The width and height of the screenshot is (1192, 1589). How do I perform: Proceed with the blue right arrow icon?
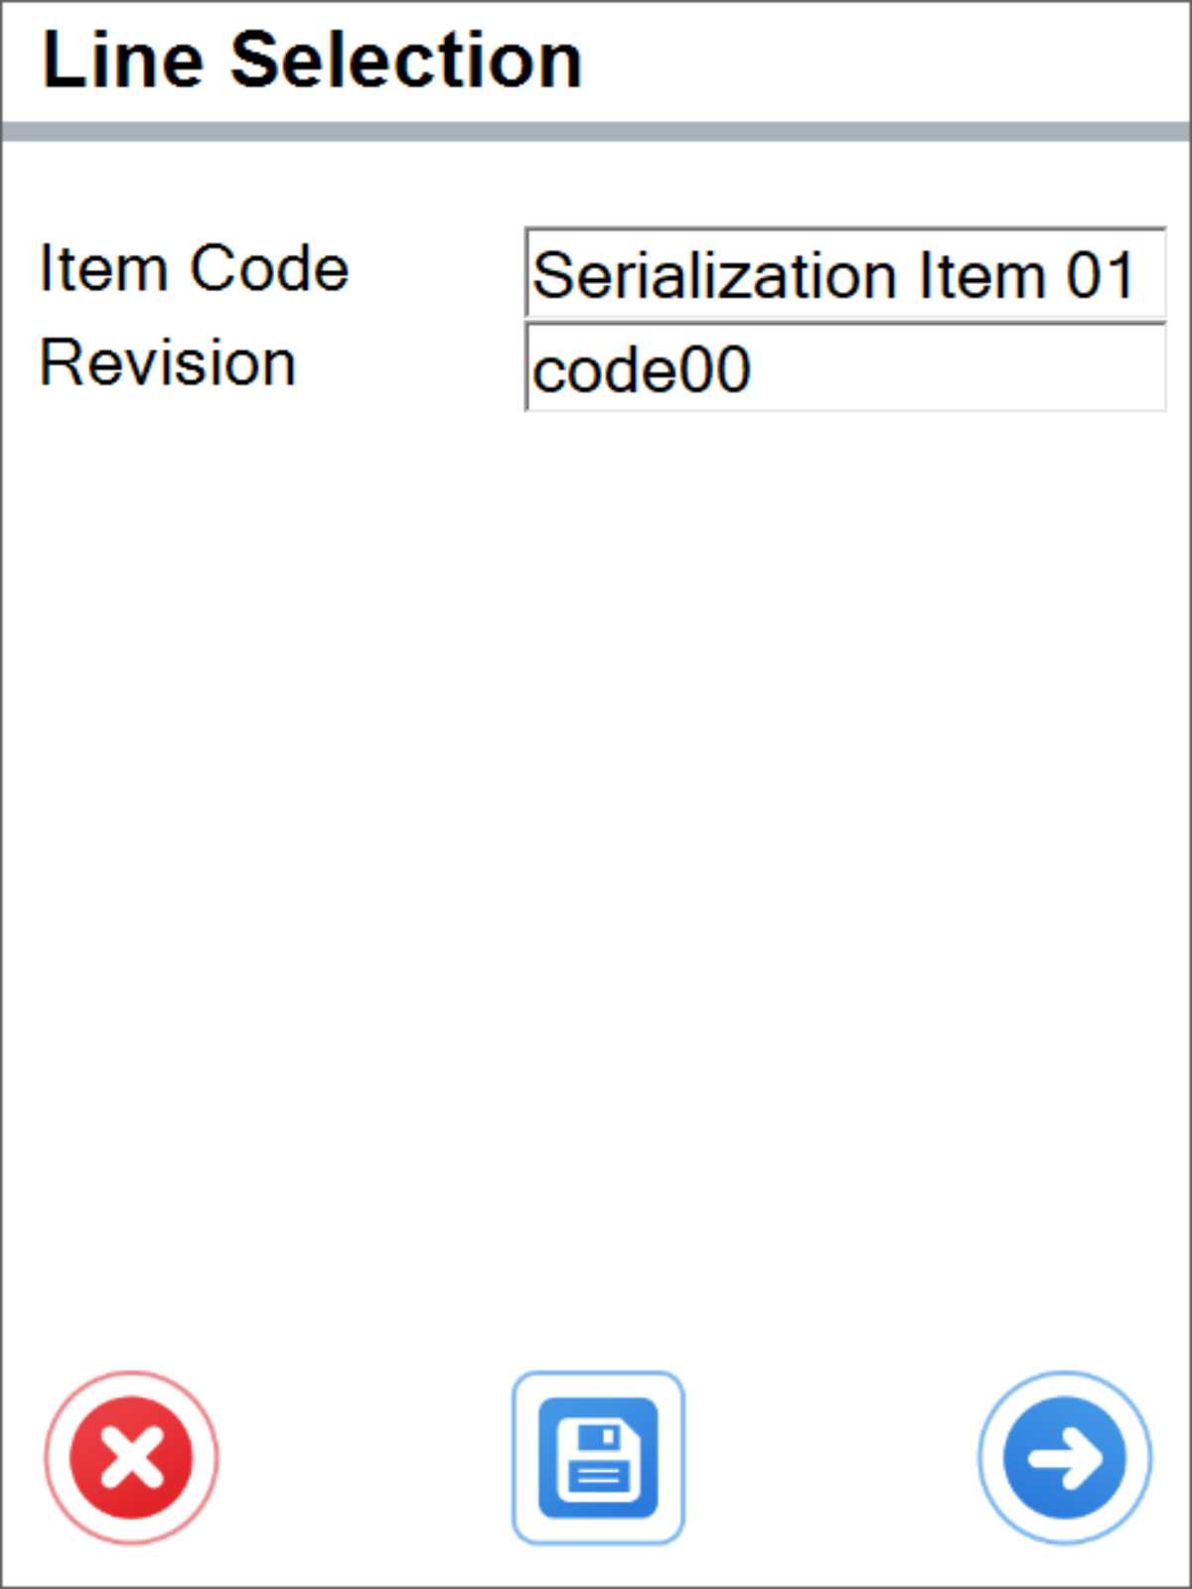click(x=1064, y=1457)
